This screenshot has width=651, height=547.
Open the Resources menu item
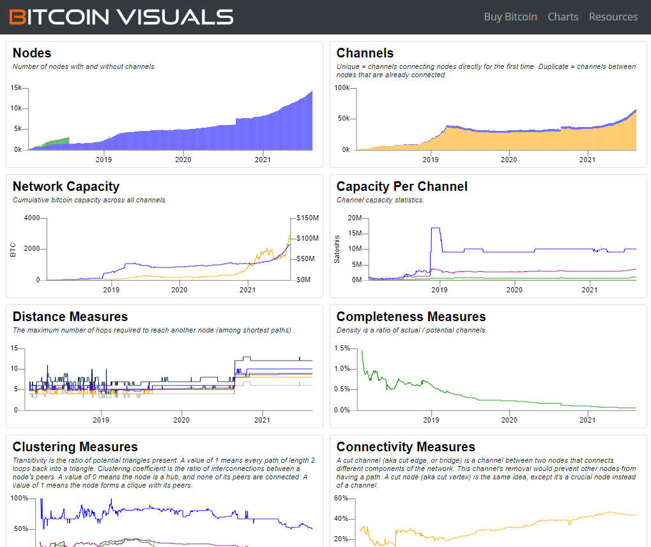(x=613, y=17)
